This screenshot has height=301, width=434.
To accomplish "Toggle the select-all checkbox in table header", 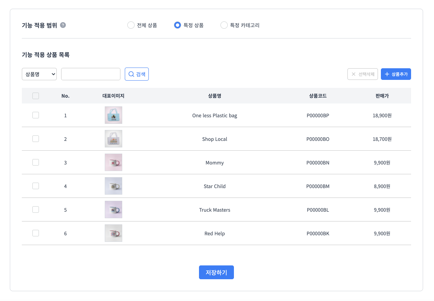I will click(36, 96).
